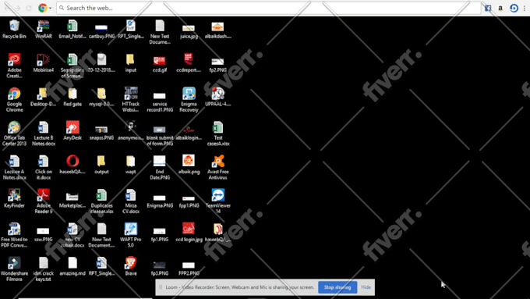This screenshot has width=530, height=299.
Task: Open the input folder
Action: click(x=130, y=63)
